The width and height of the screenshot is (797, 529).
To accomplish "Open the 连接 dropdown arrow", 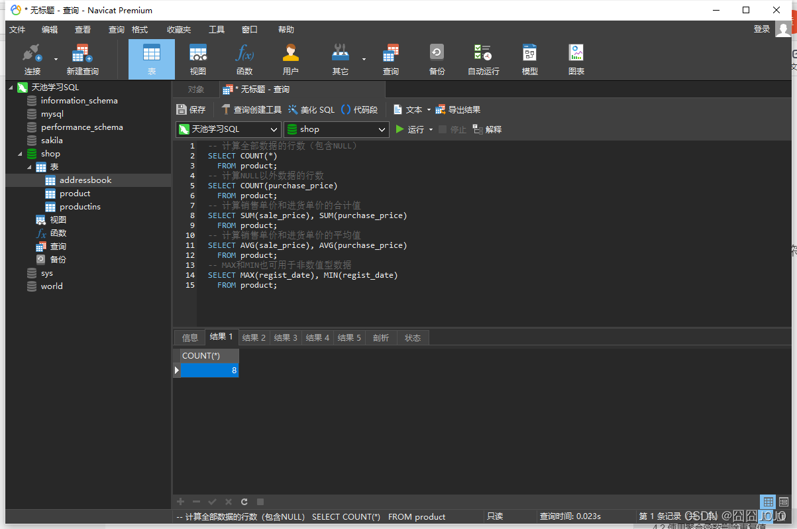I will click(56, 59).
